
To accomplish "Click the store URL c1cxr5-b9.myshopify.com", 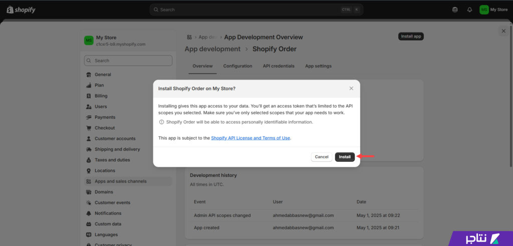I will tap(121, 44).
